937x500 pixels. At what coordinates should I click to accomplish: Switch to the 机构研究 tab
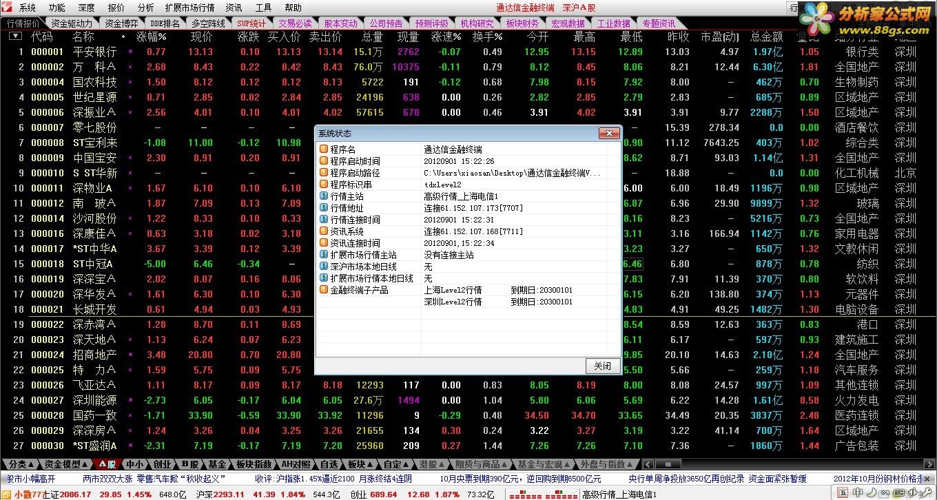pos(477,23)
